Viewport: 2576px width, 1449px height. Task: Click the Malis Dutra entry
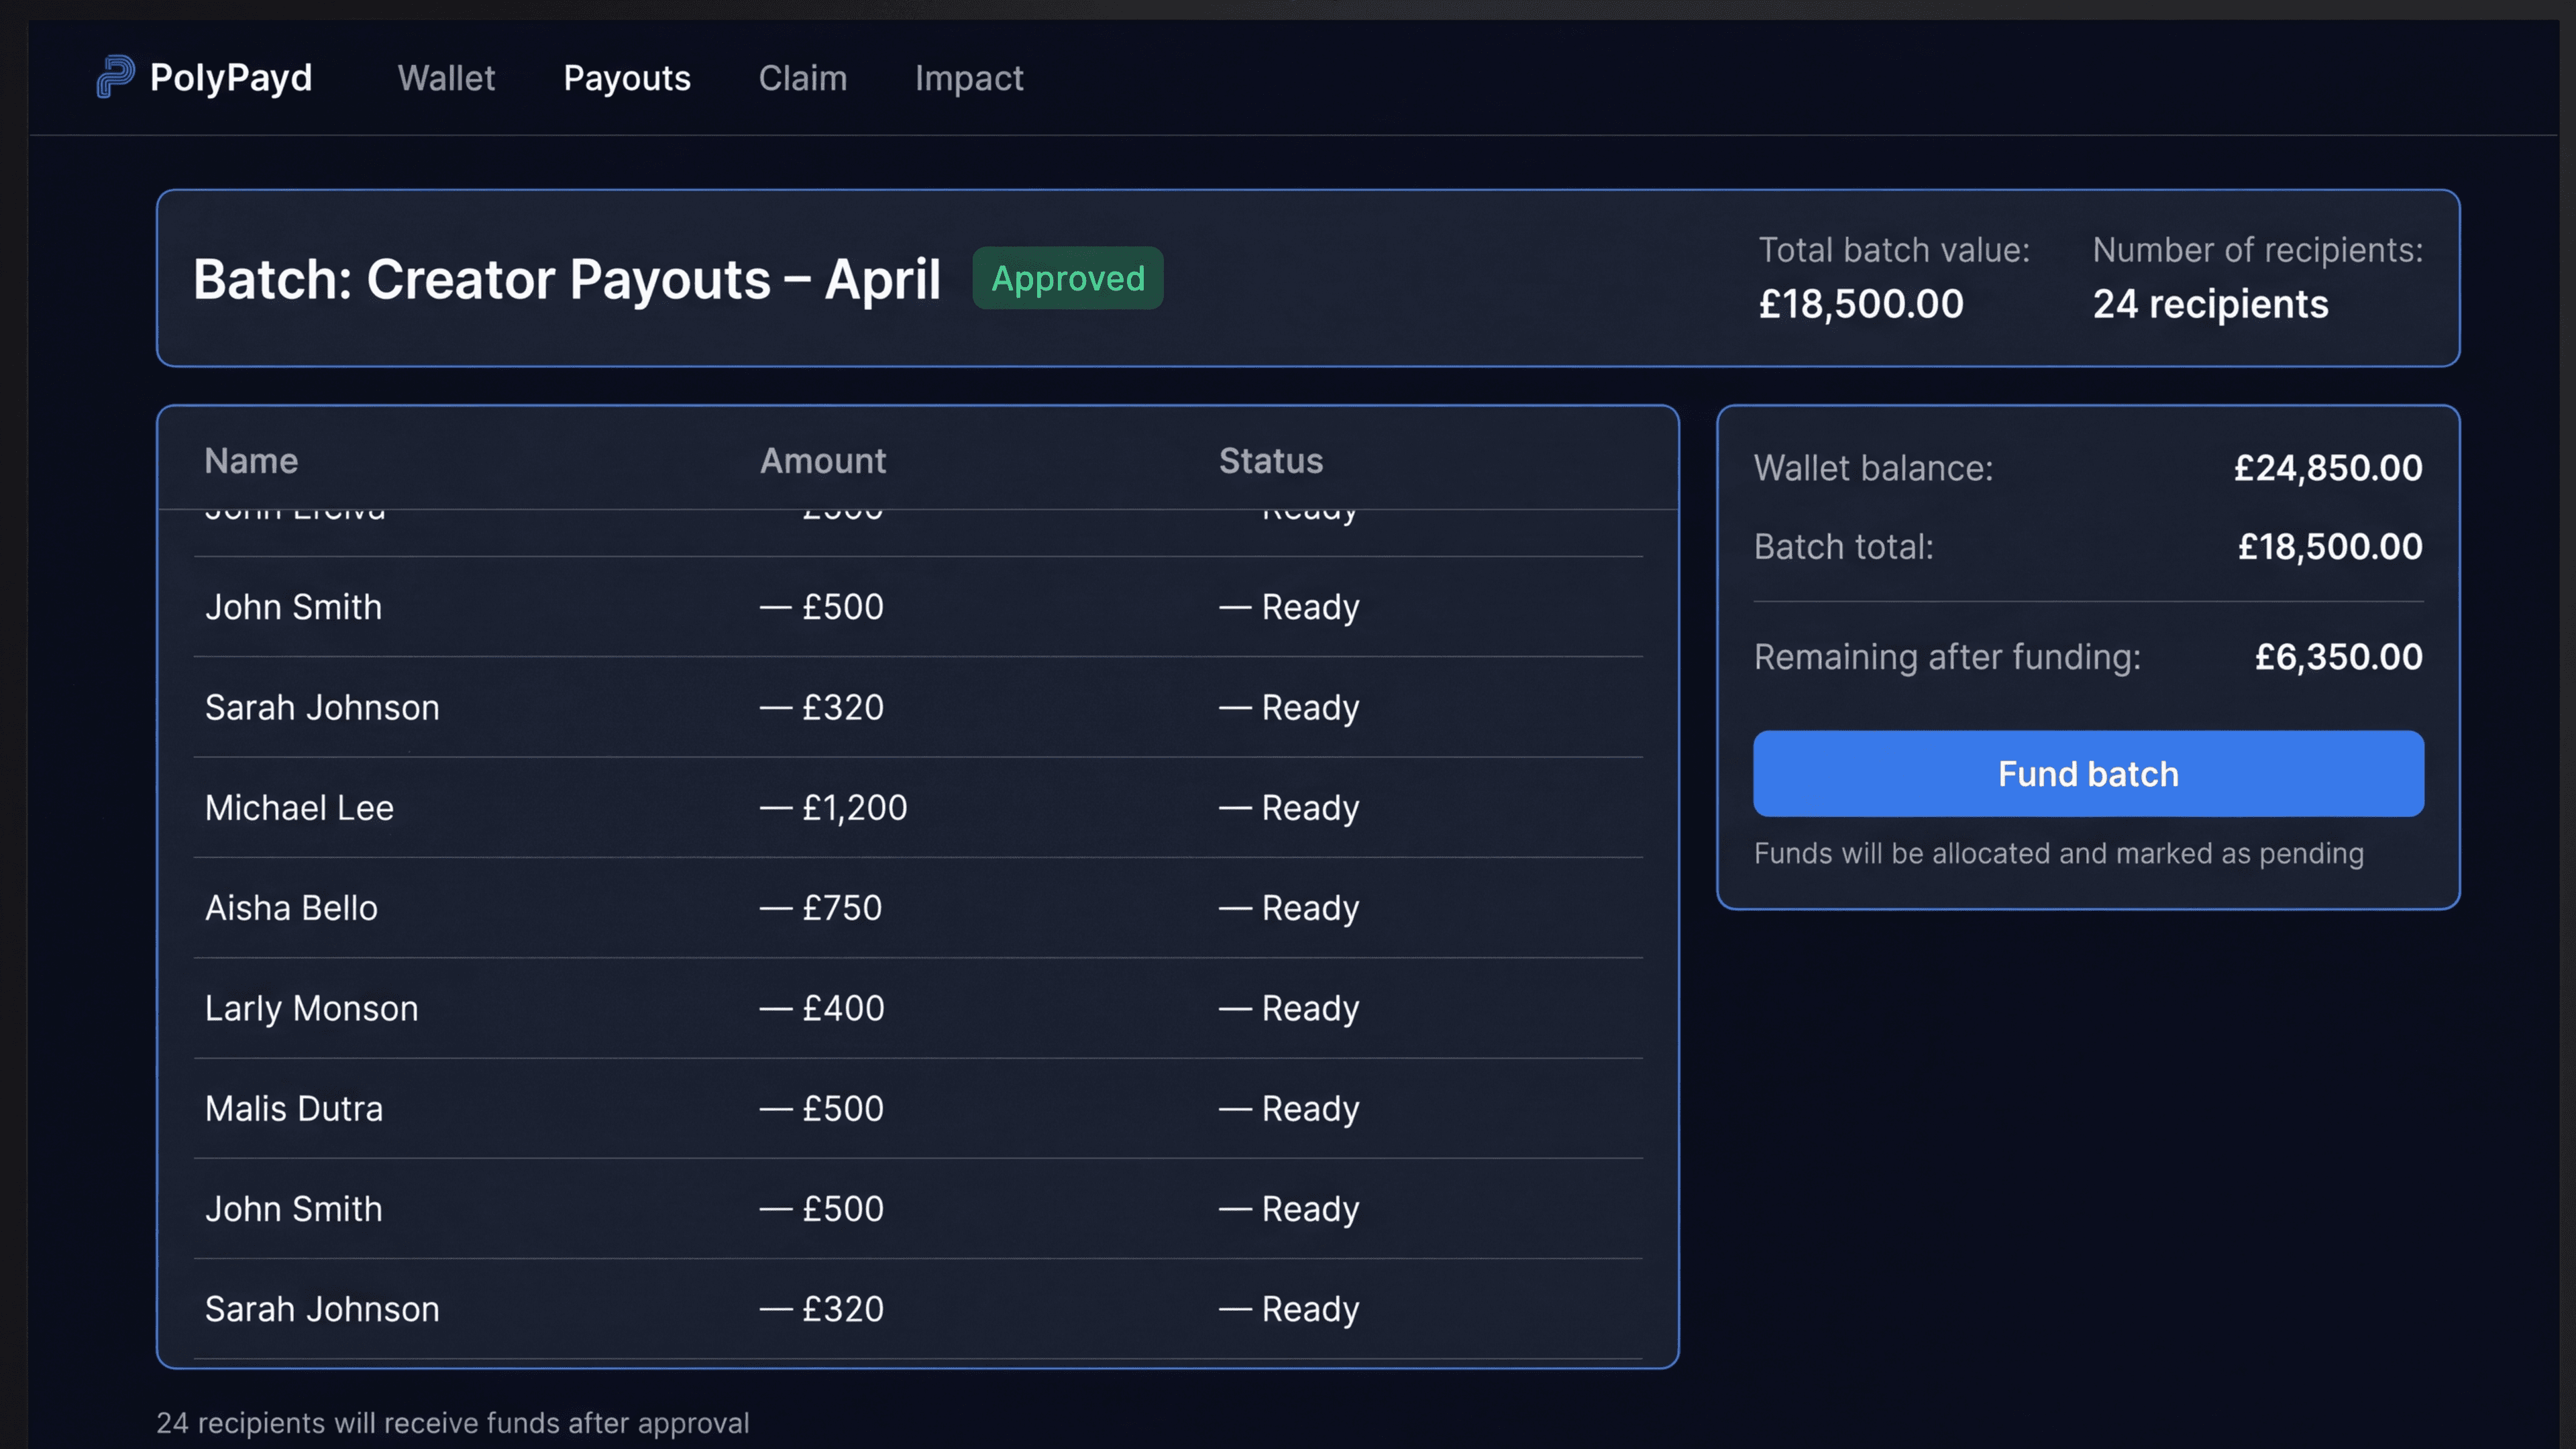(x=294, y=1108)
